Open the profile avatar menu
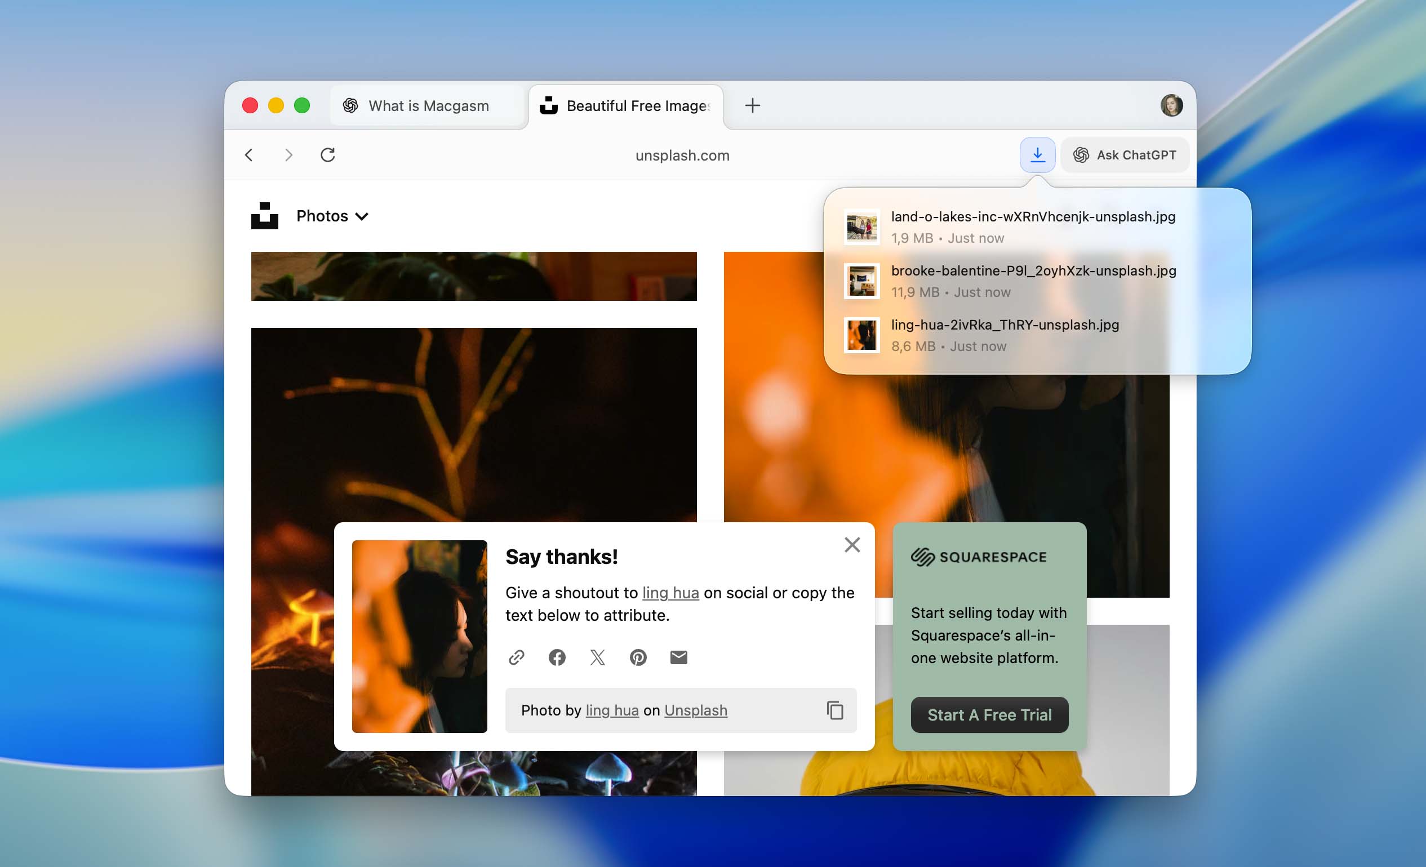 [x=1172, y=105]
